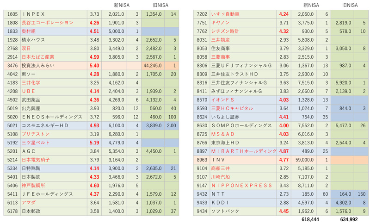This screenshot has width=370, height=224.
Task: Click ＥＮＥＯＳホールディングス cell
Action: click(x=54, y=117)
